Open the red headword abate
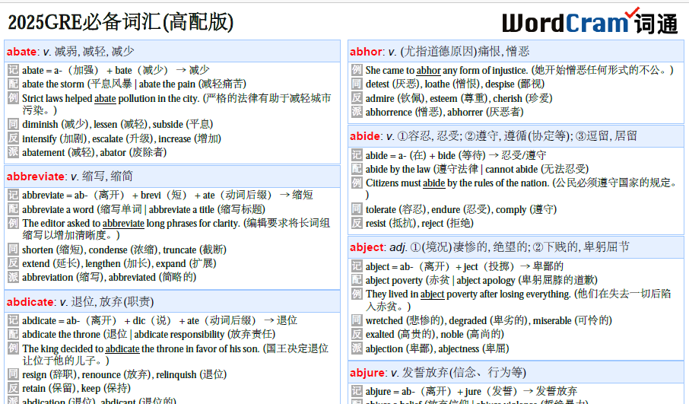Image resolution: width=689 pixels, height=404 pixels. 21,52
